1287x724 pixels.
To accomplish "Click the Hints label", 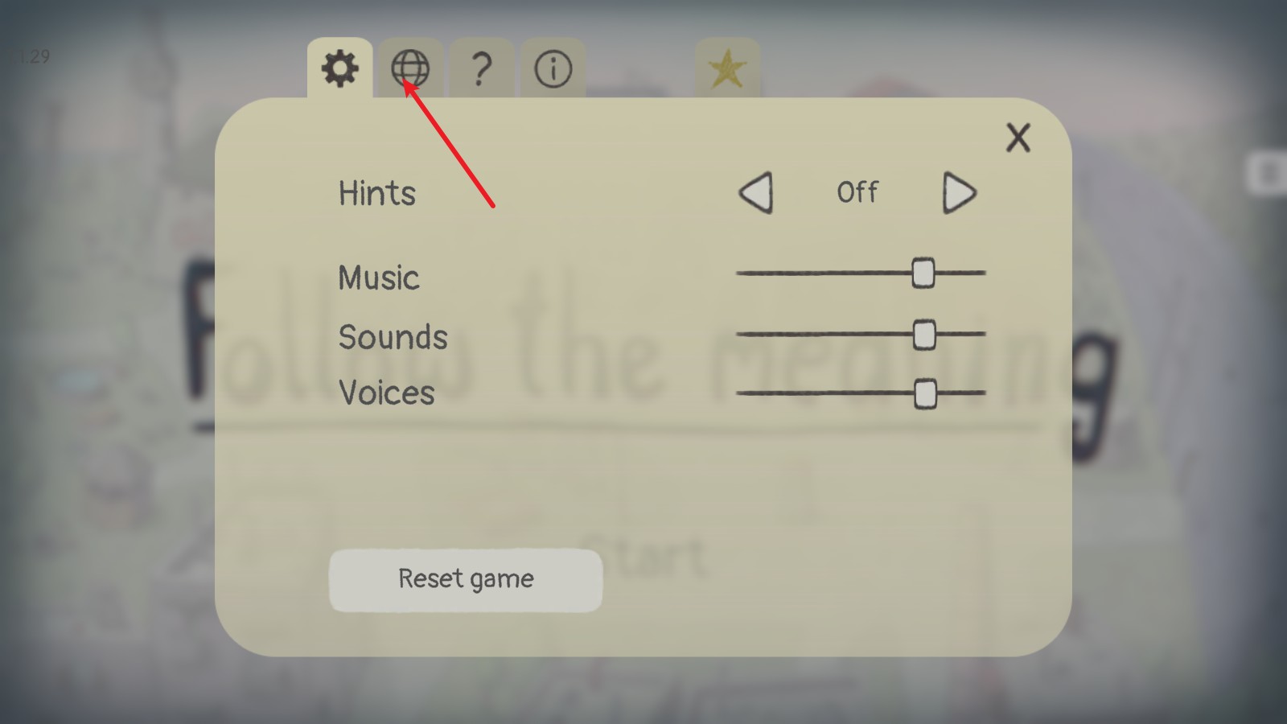I will coord(376,193).
